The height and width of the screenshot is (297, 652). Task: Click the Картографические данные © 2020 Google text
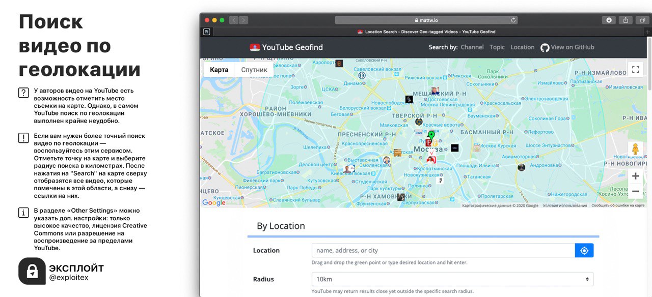coord(500,206)
